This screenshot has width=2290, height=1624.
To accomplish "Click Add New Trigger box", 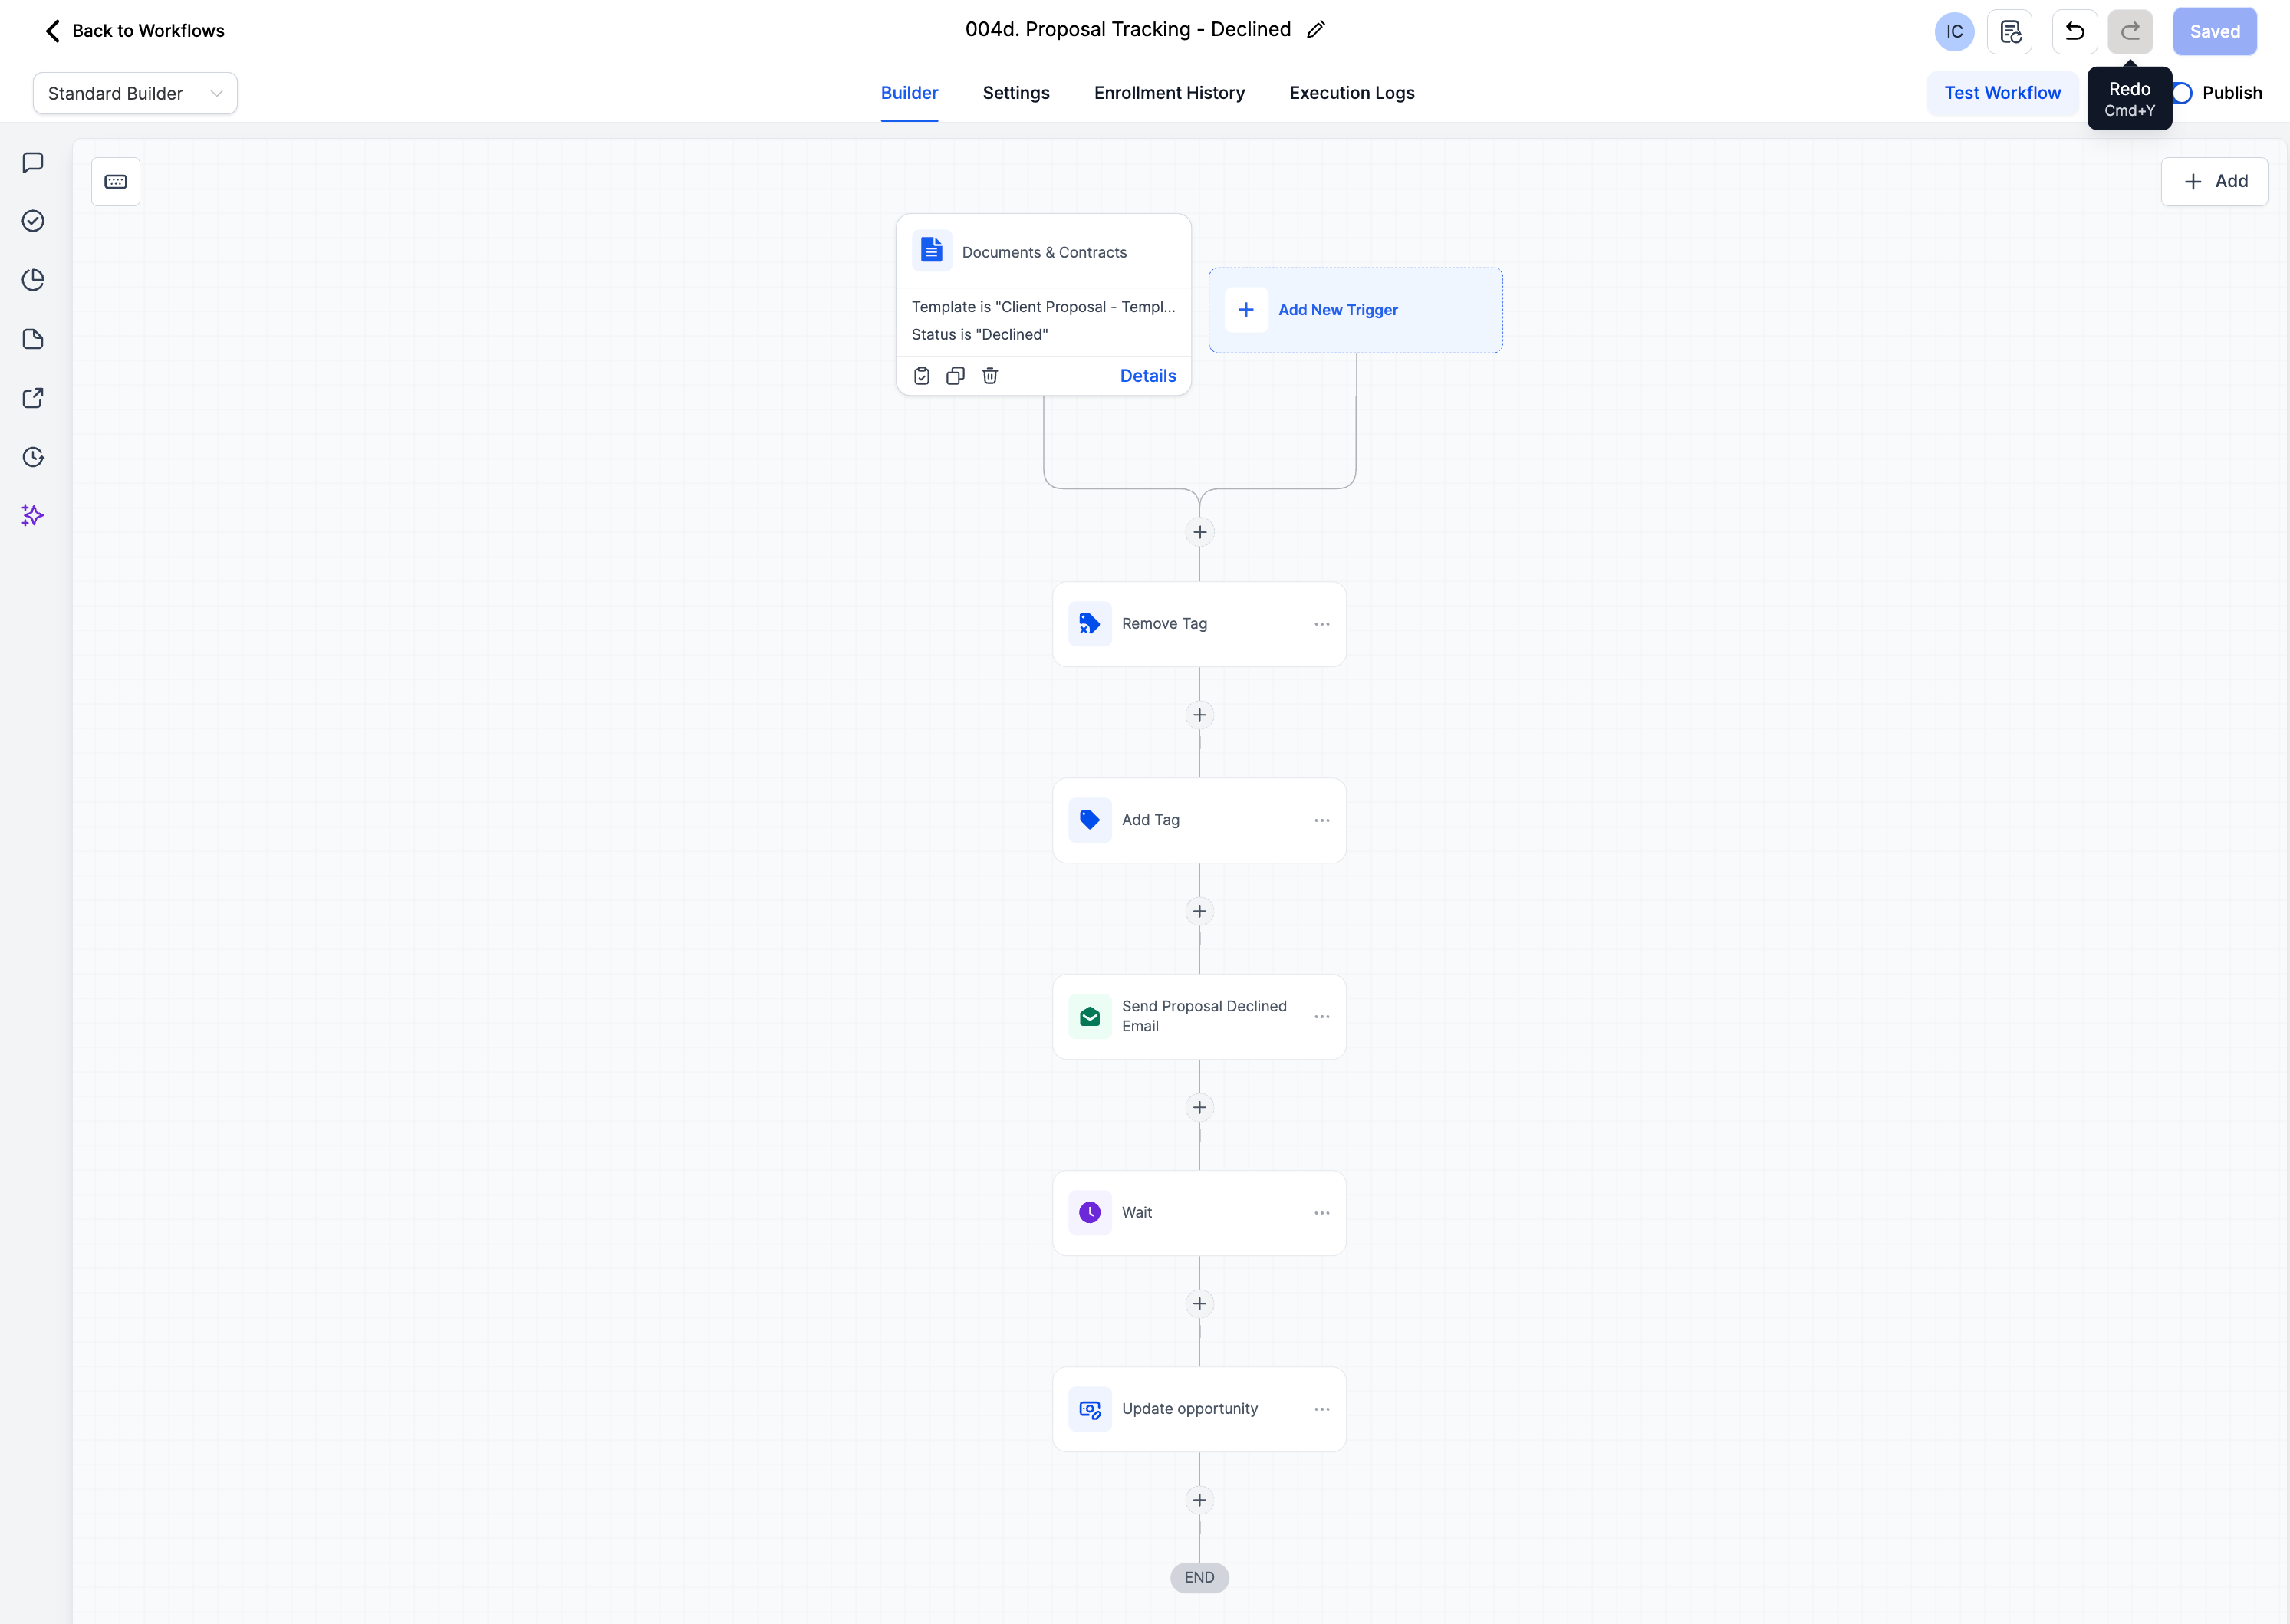I will point(1355,310).
